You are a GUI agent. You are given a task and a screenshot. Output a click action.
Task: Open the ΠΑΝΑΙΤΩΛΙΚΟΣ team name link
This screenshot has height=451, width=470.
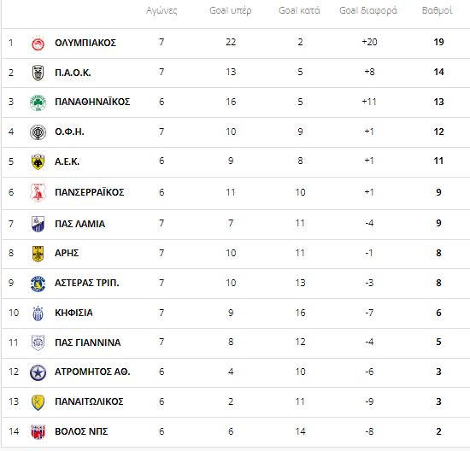89,401
